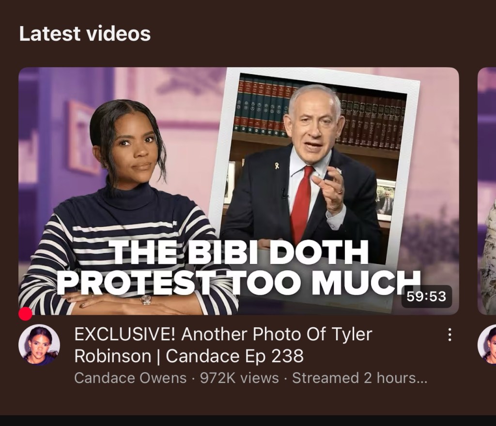The width and height of the screenshot is (496, 426).
Task: Tap the partially visible avatar at right edge
Action: (486, 345)
